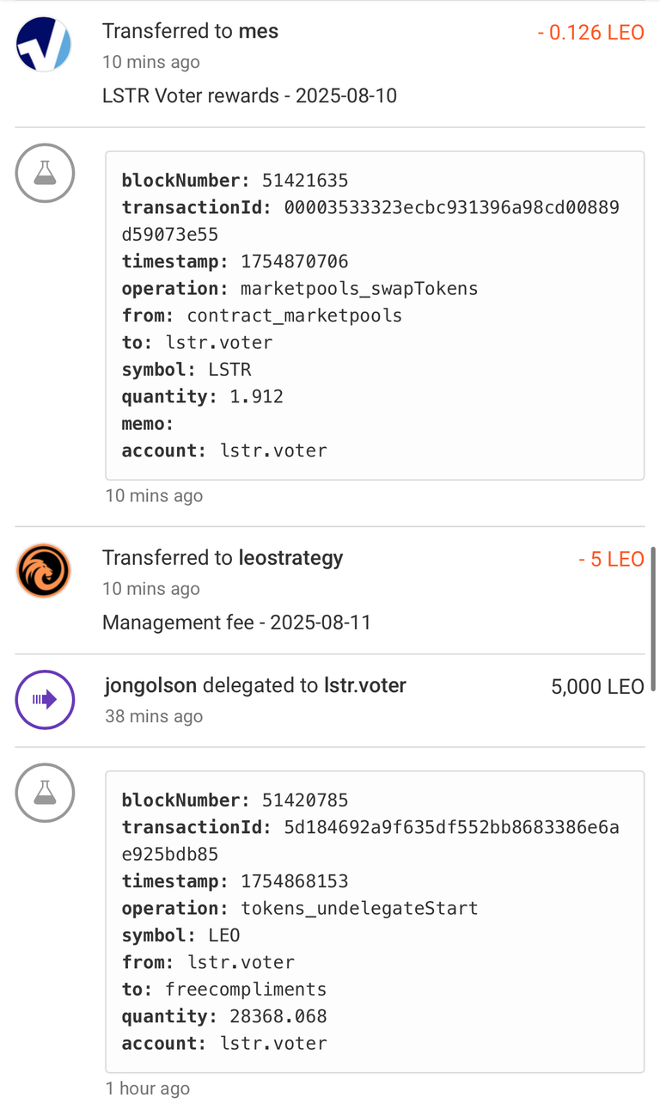Select the LSTR Voter rewards memo text
The image size is (660, 1116).
point(249,95)
